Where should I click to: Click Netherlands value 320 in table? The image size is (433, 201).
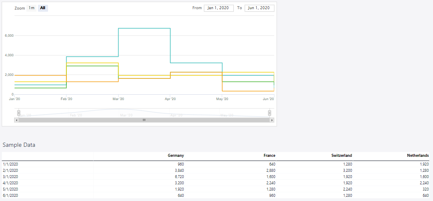[x=425, y=189]
